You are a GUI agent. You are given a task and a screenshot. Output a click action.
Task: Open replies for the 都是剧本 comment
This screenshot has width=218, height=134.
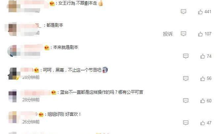[183, 34]
